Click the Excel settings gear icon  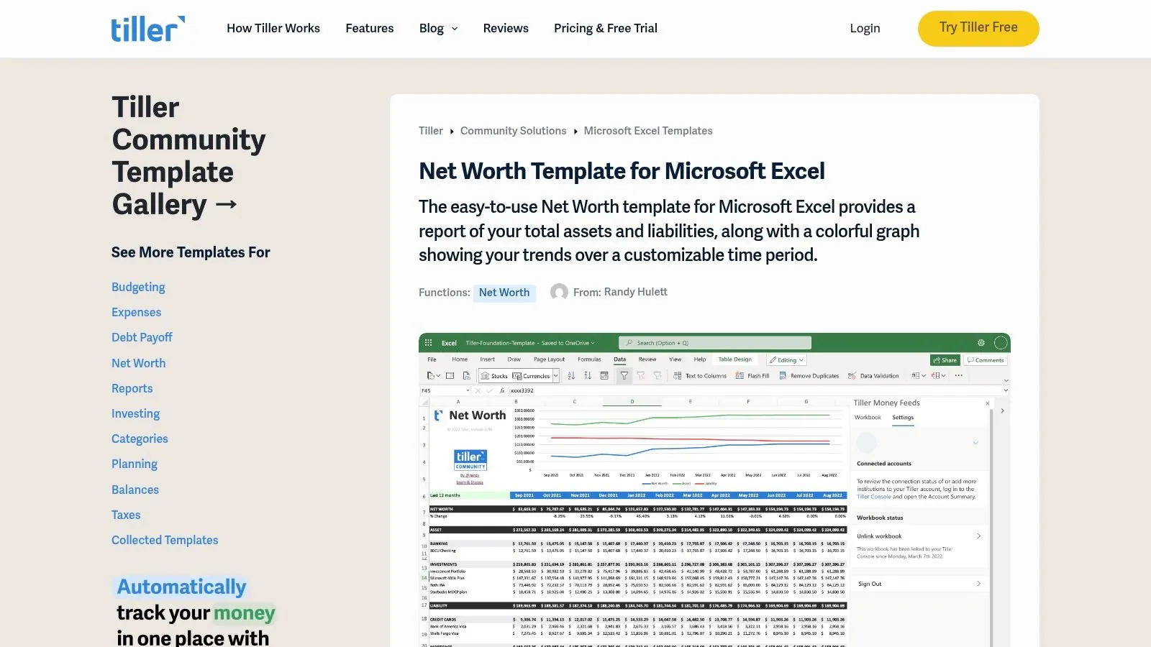click(981, 343)
